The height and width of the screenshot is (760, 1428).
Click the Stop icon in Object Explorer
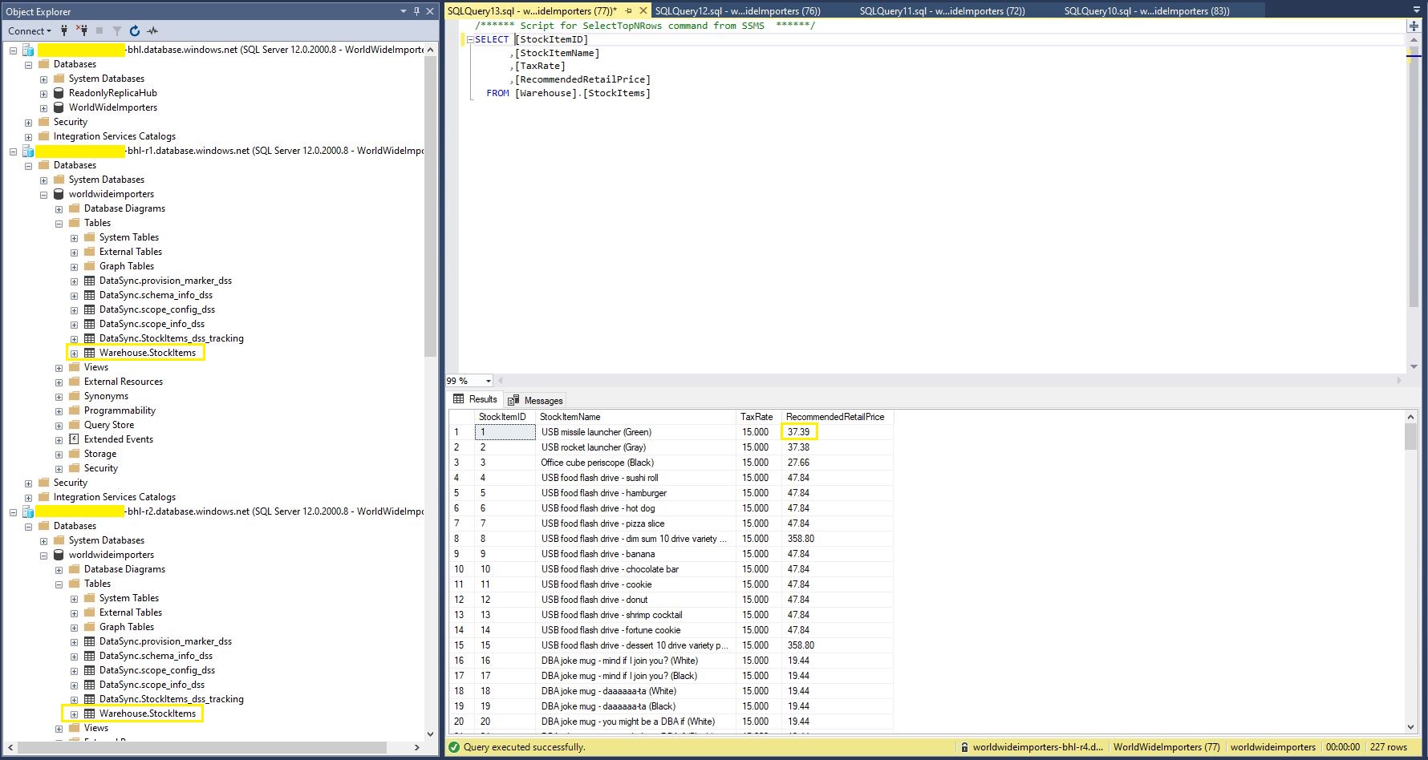99,30
